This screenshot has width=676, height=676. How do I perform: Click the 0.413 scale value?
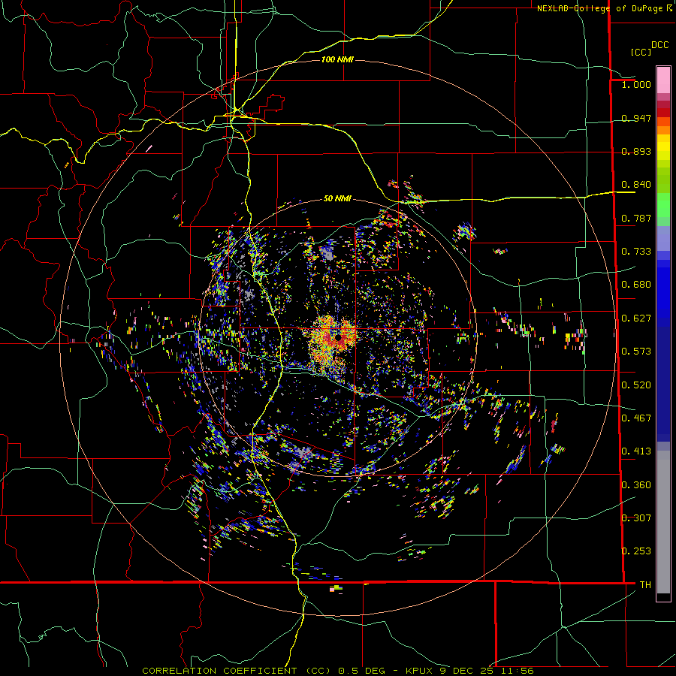coord(636,451)
